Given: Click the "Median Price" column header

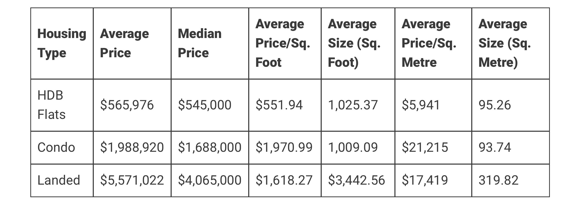Looking at the screenshot, I should click(200, 43).
